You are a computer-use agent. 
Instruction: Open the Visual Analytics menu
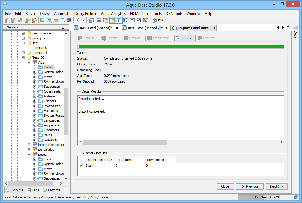[113, 14]
